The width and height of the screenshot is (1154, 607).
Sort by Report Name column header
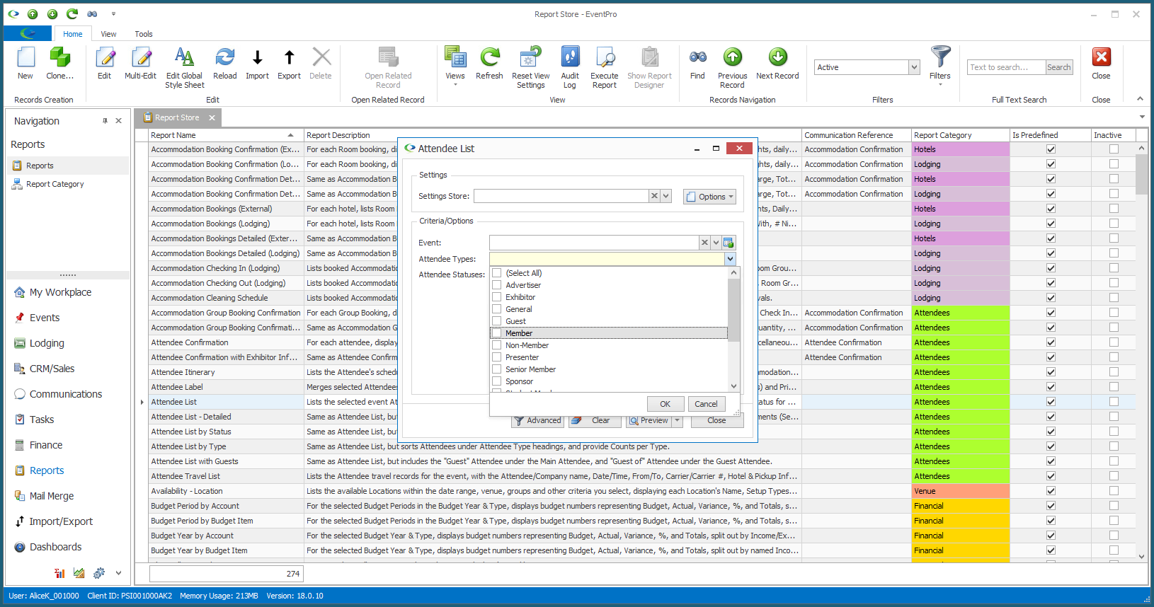coord(225,135)
